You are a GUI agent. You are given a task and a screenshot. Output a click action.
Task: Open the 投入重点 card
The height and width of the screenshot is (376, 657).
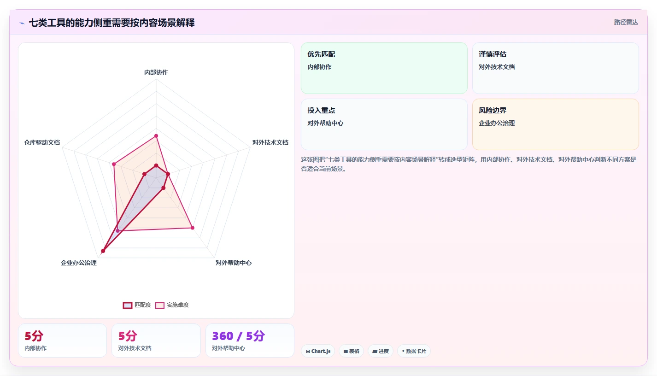[384, 124]
